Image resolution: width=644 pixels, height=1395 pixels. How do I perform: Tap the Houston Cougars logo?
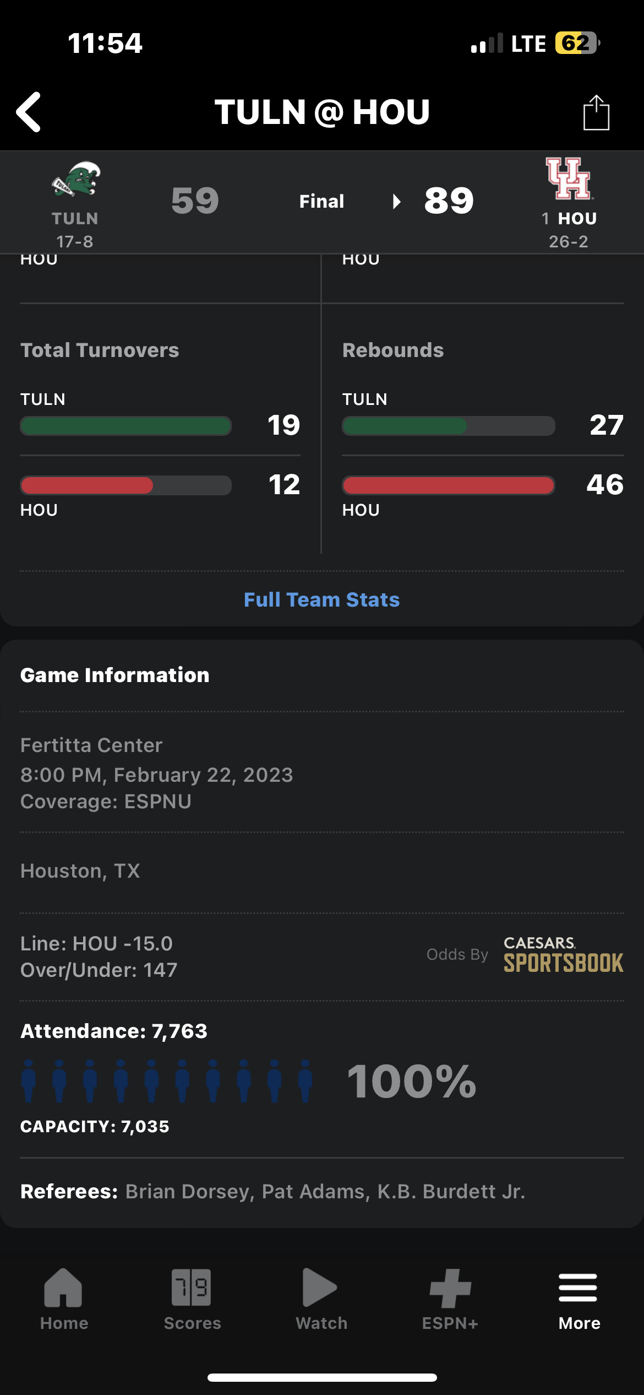tap(569, 179)
